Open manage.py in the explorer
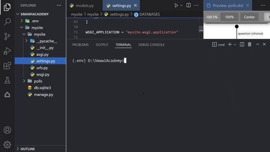This screenshot has width=270, height=152. tap(40, 95)
